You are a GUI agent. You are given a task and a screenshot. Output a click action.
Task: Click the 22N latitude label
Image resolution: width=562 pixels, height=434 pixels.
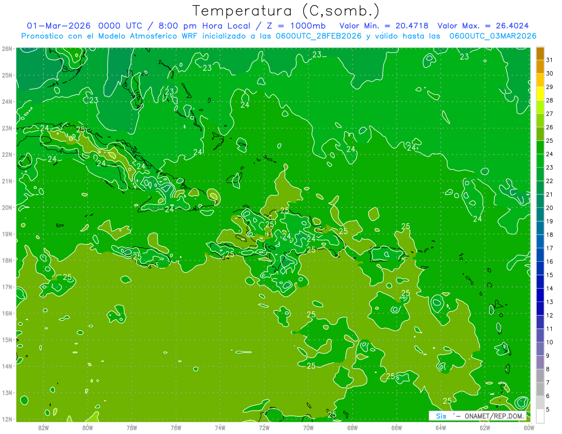(7, 154)
